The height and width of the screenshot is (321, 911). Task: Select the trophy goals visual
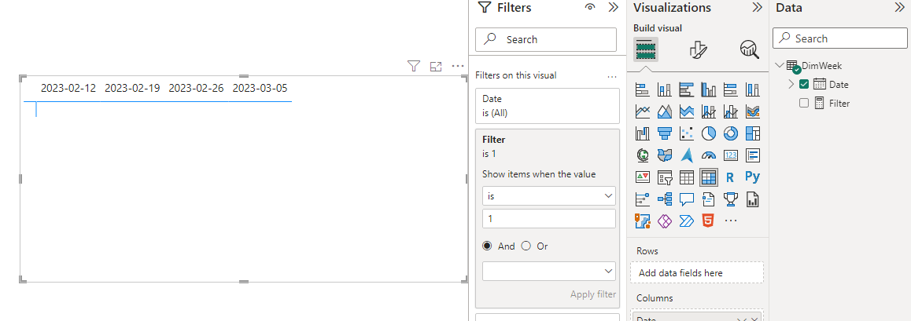pos(730,199)
